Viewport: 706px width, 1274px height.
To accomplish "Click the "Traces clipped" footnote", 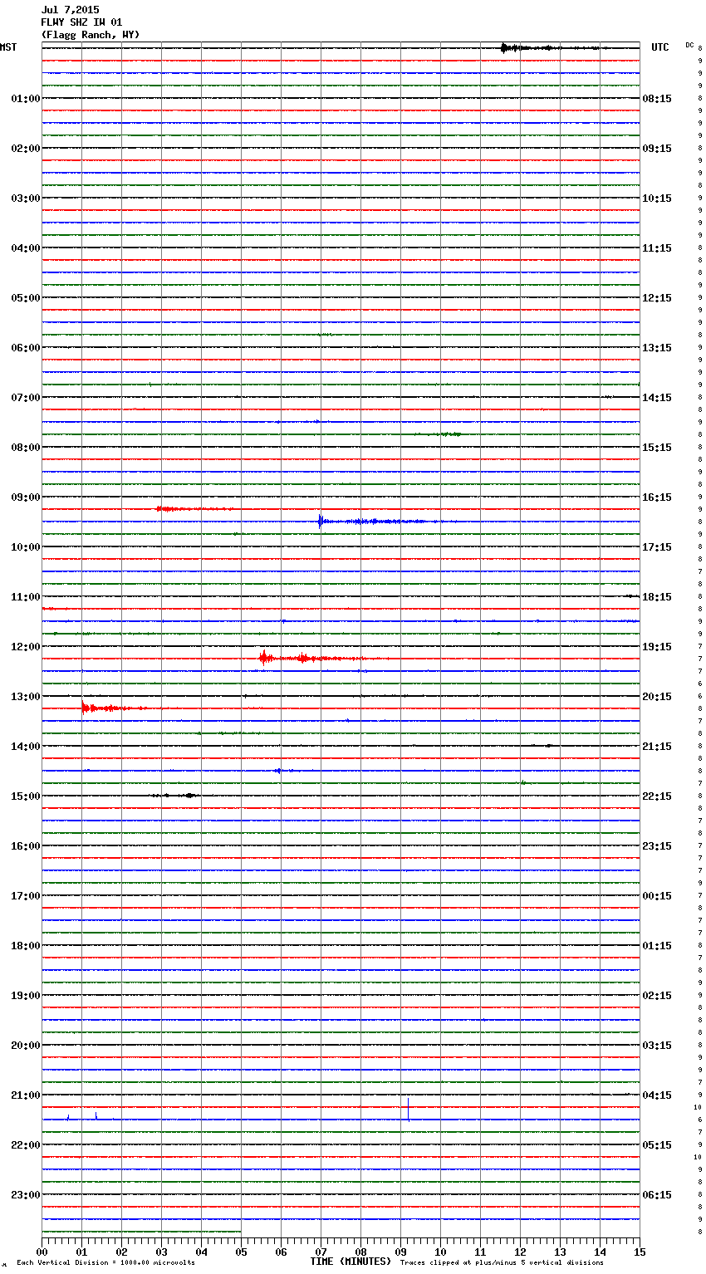I will 502,1263.
